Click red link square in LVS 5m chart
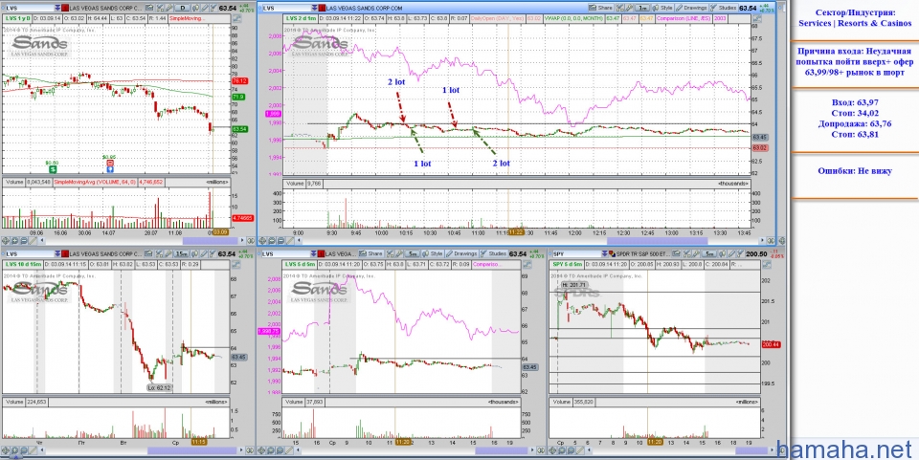 [322, 254]
